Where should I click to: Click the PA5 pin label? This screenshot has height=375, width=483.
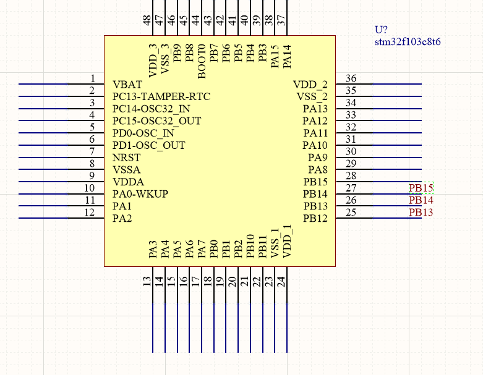point(177,249)
